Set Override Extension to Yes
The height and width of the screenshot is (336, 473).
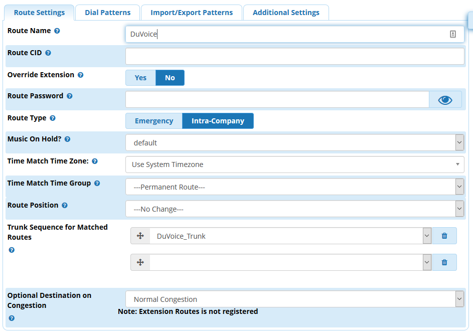coord(140,78)
